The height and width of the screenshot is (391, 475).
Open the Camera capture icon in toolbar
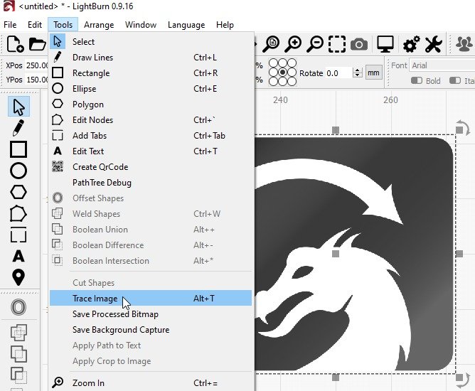click(x=359, y=45)
